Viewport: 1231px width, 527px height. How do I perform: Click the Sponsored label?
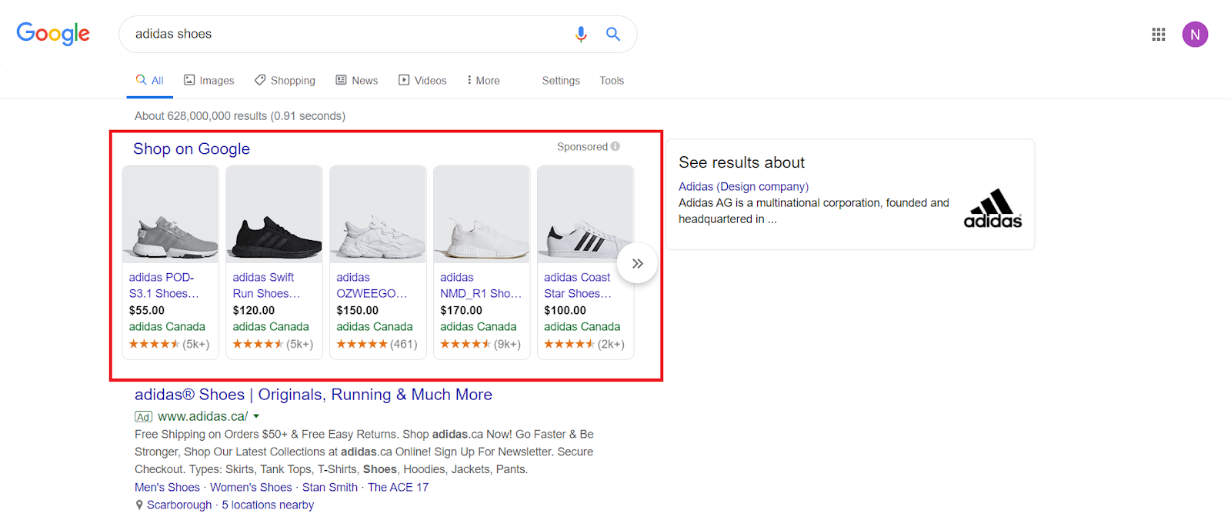[x=582, y=146]
